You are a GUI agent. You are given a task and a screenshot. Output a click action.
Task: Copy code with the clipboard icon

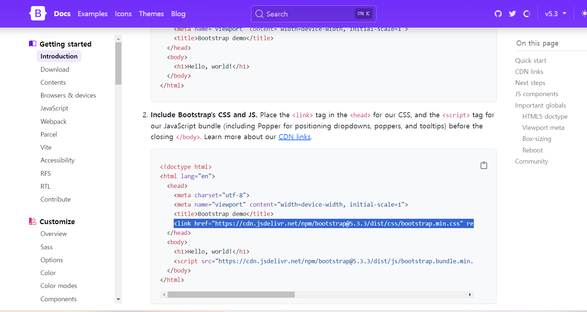click(x=484, y=165)
